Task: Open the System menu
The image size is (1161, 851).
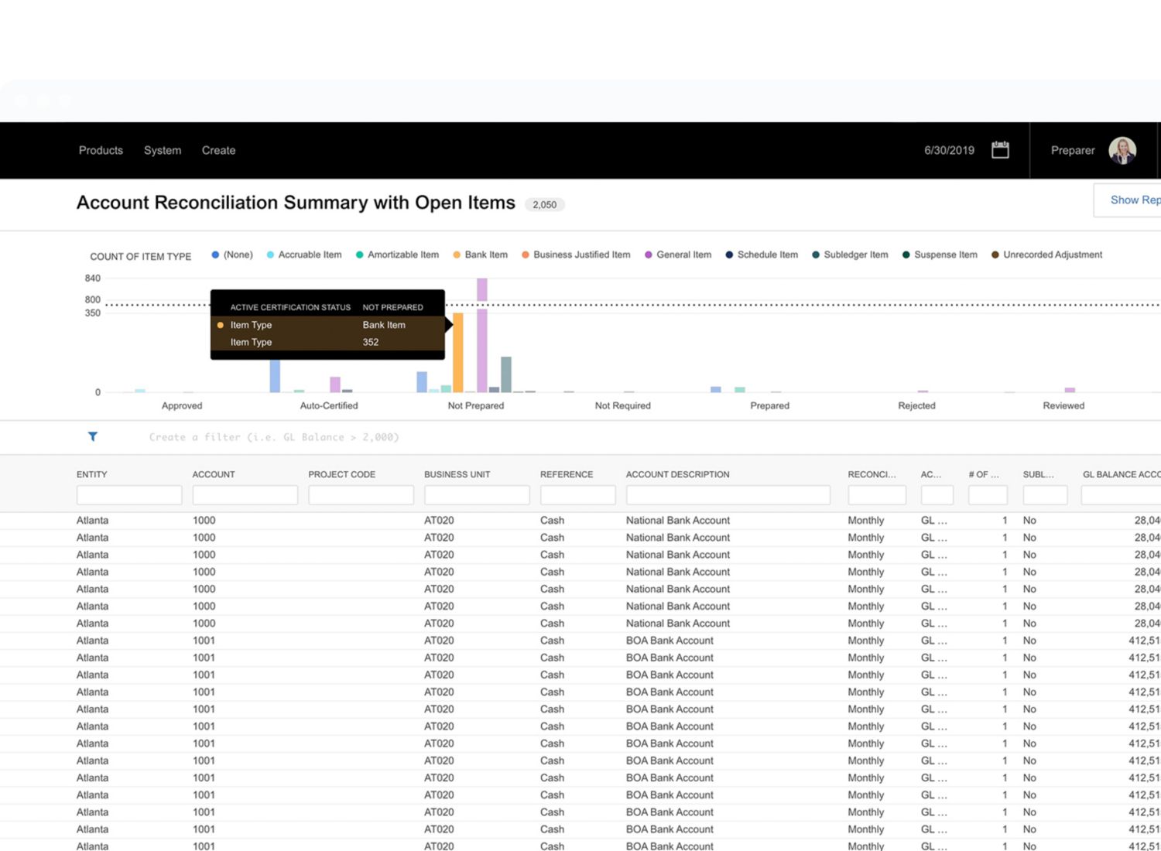Action: tap(163, 151)
